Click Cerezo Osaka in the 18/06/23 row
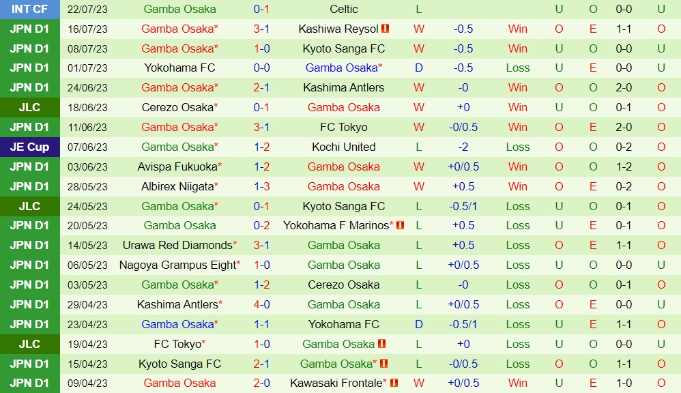Viewport: 681px width, 393px height. click(x=177, y=107)
